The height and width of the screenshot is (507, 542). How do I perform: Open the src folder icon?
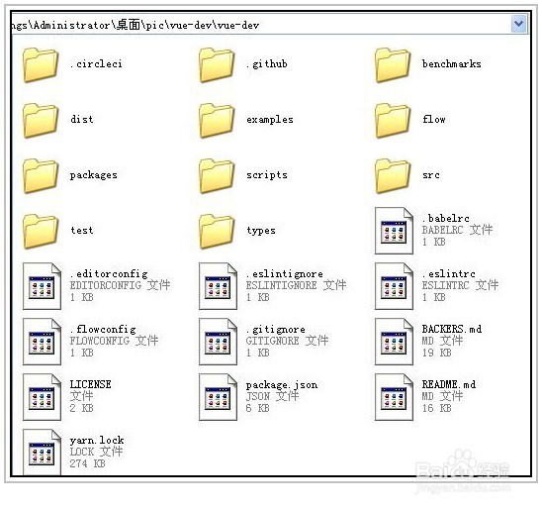point(393,176)
